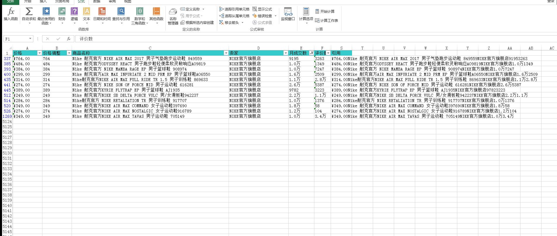Click the Sign in (登录) link

[551, 1]
